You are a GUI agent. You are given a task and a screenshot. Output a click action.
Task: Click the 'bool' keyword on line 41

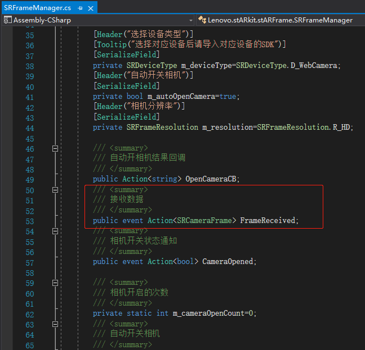point(135,96)
